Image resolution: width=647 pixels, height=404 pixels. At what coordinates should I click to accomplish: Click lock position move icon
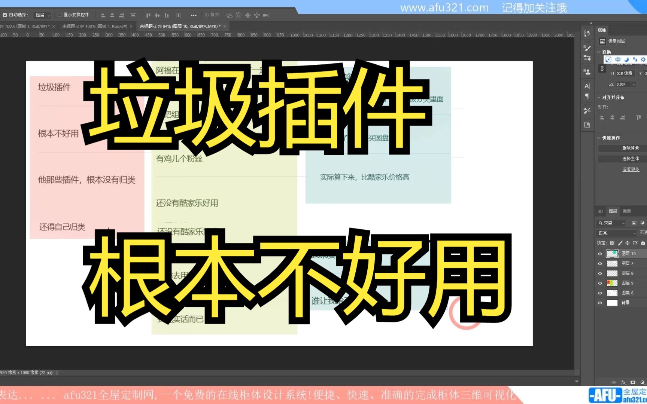tap(628, 243)
